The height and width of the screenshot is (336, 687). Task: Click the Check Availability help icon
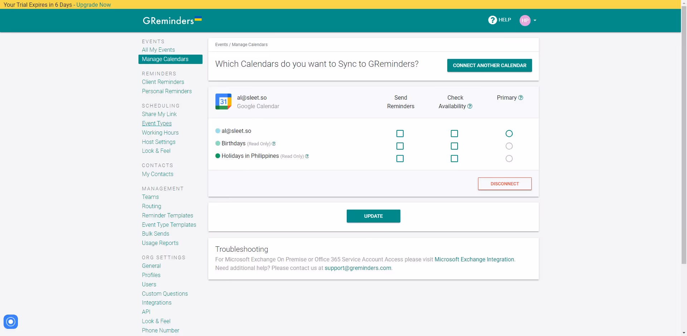click(x=470, y=106)
